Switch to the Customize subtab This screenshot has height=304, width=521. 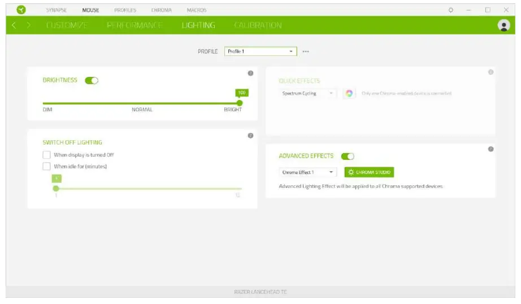click(67, 25)
